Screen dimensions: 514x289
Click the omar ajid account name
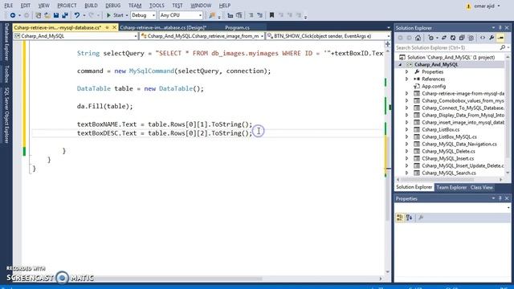click(x=483, y=6)
